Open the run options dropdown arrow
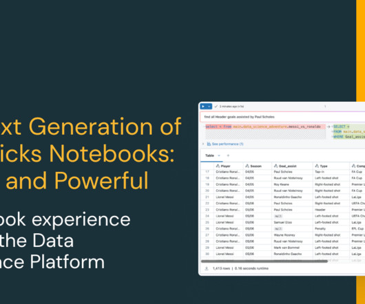 [x=209, y=107]
